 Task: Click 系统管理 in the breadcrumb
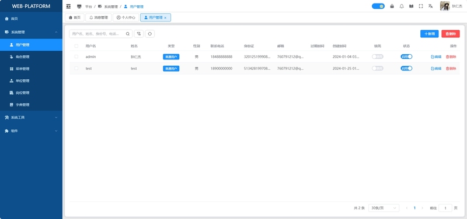click(111, 6)
